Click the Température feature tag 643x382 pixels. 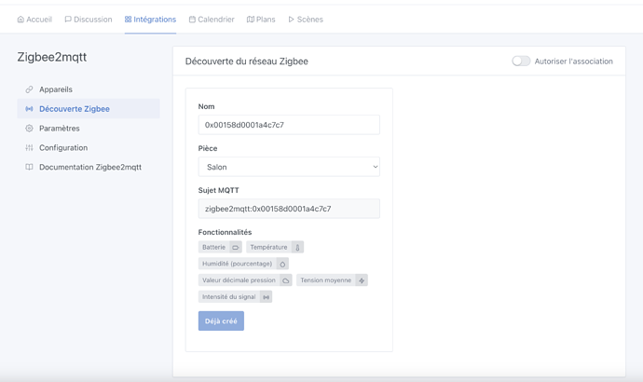tap(275, 247)
